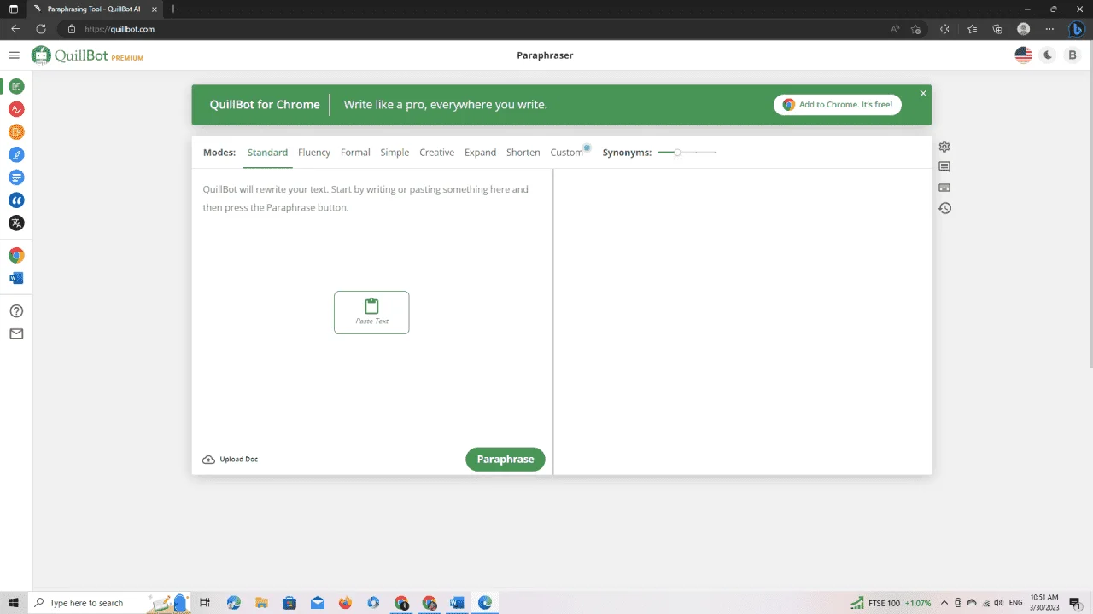Open the Windows Start menu
Screen dimensions: 1093x614
pos(14,603)
